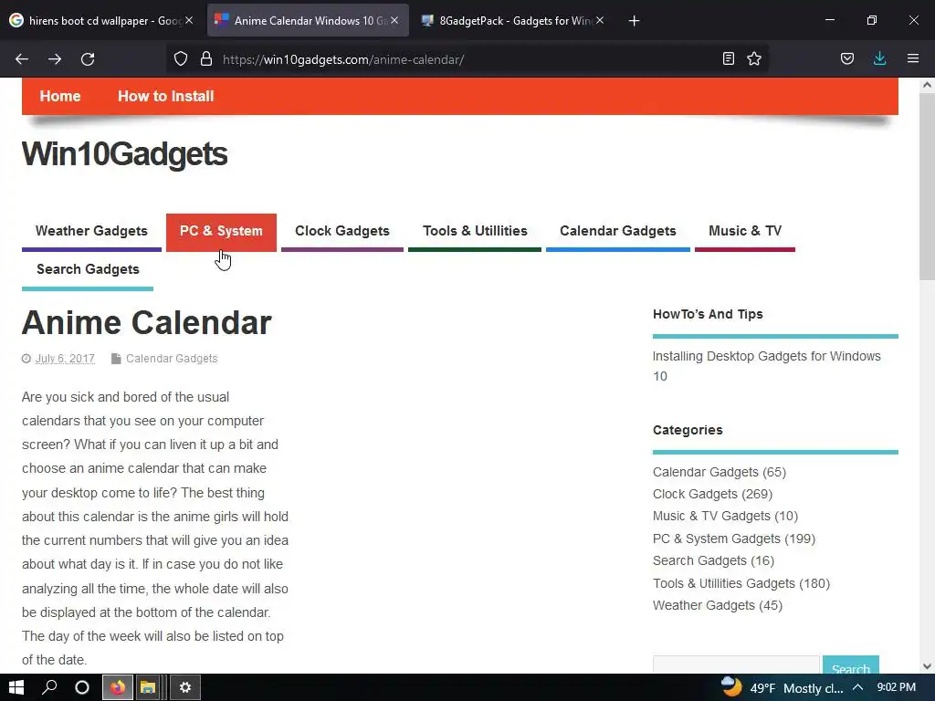Viewport: 935px width, 701px height.
Task: Bookmark this page with the star icon
Action: (754, 58)
